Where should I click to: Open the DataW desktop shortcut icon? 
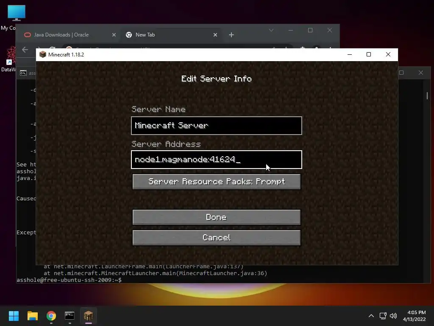pos(11,56)
